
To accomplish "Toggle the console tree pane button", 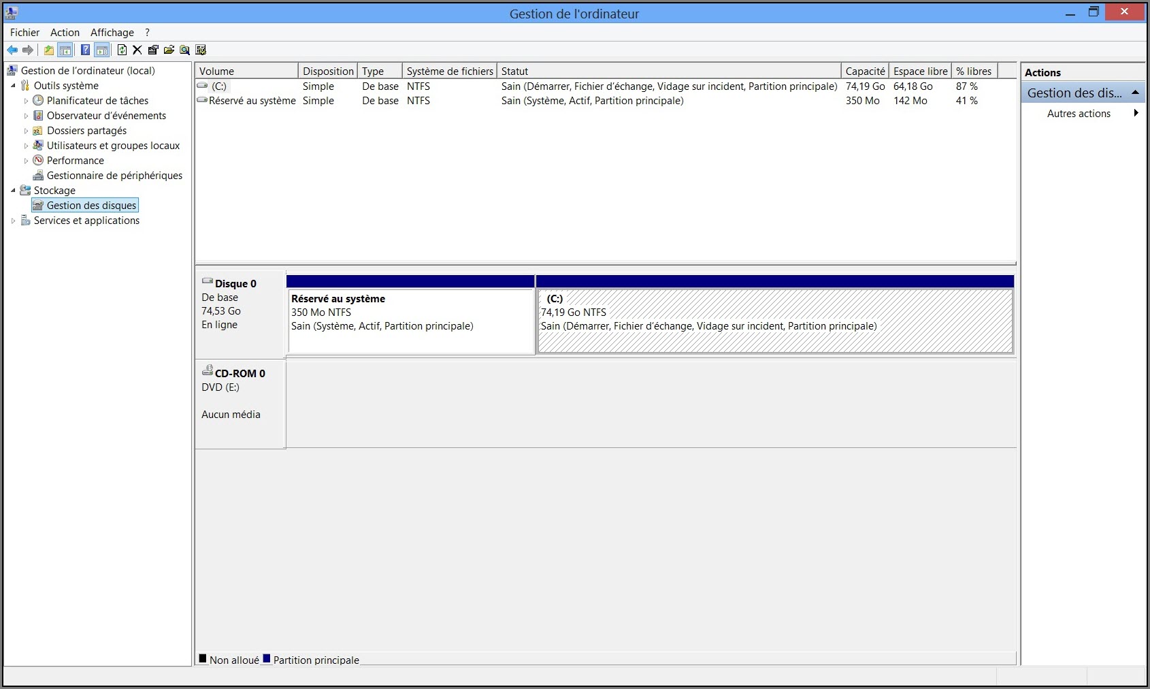I will (65, 50).
